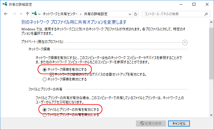Select ネットワーク探索を有効にする radio button
This screenshot has width=214, height=130.
(x=45, y=70)
